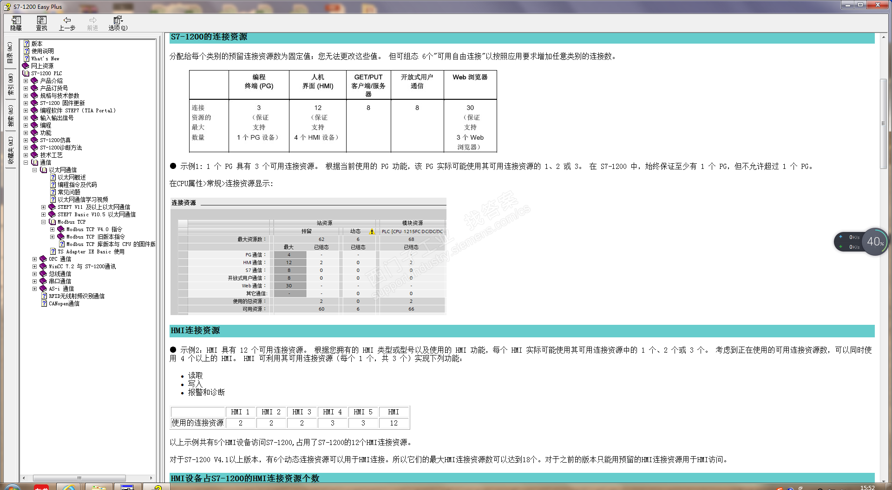Click the 前进 (forward) toolbar arrow

[93, 23]
